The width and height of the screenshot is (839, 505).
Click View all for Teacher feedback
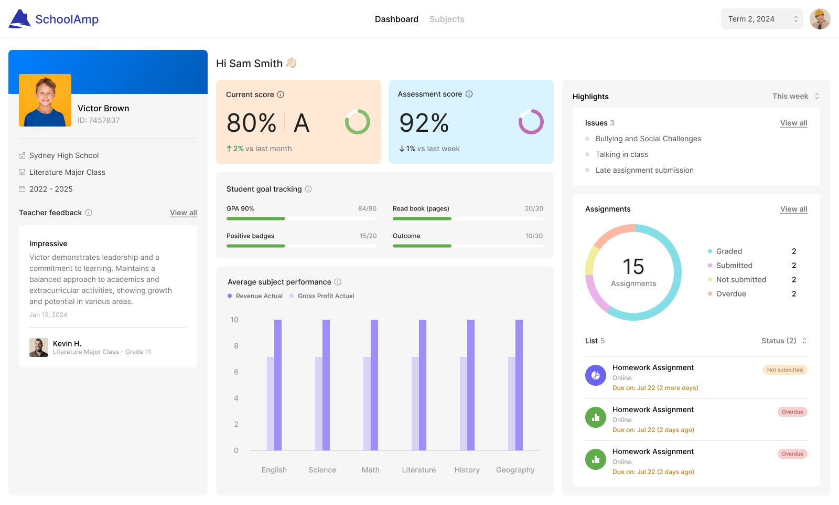coord(183,213)
